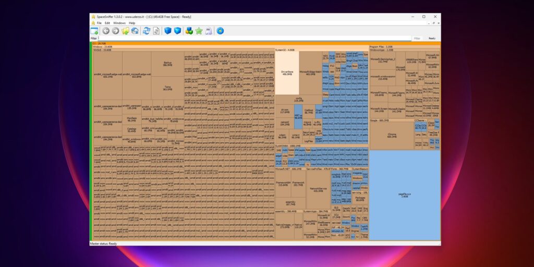Click the Filter text input field
This screenshot has width=534, height=267.
254,39
